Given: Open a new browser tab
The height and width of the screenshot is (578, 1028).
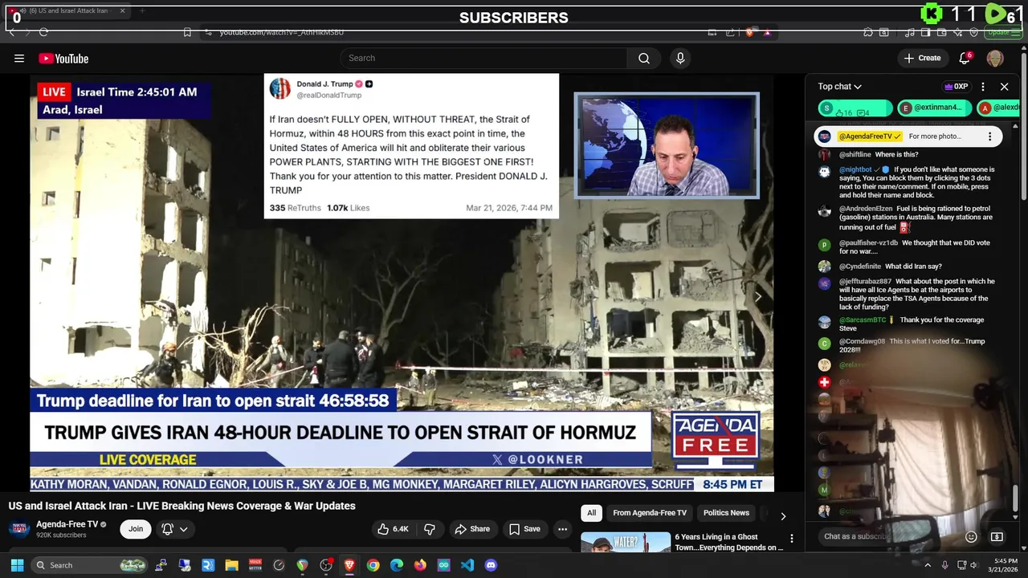Looking at the screenshot, I should [141, 11].
